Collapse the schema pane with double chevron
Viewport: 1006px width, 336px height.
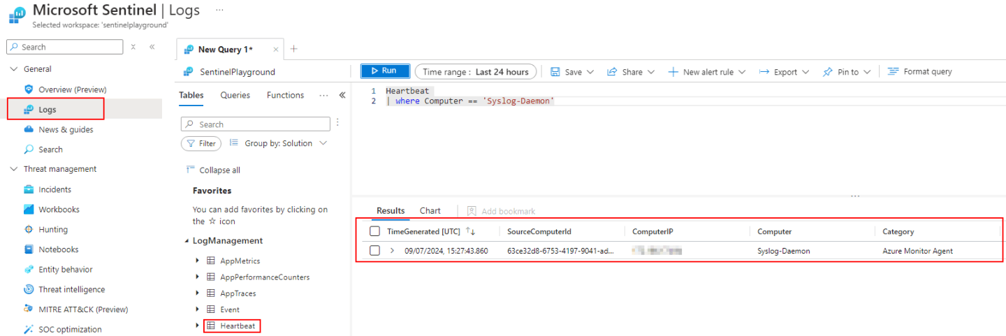click(x=342, y=95)
